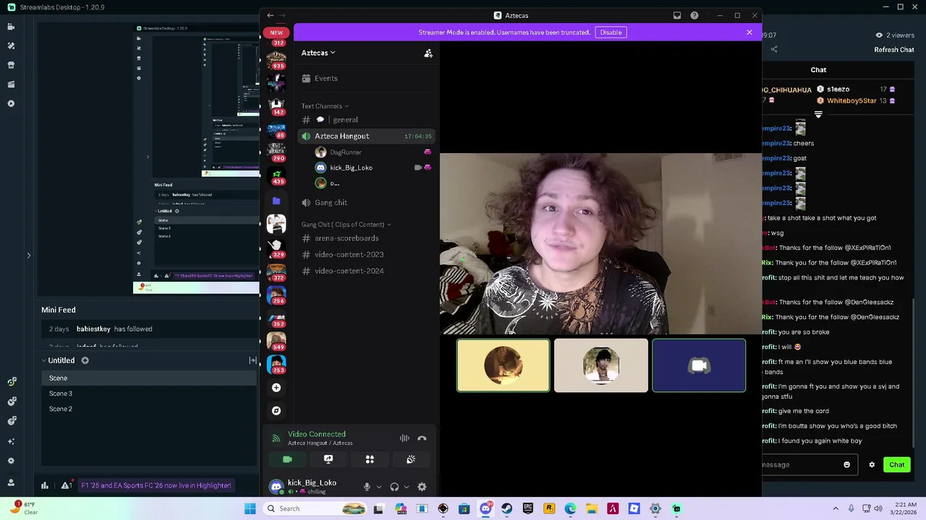Disable Streamer Mode
The height and width of the screenshot is (520, 926).
611,32
